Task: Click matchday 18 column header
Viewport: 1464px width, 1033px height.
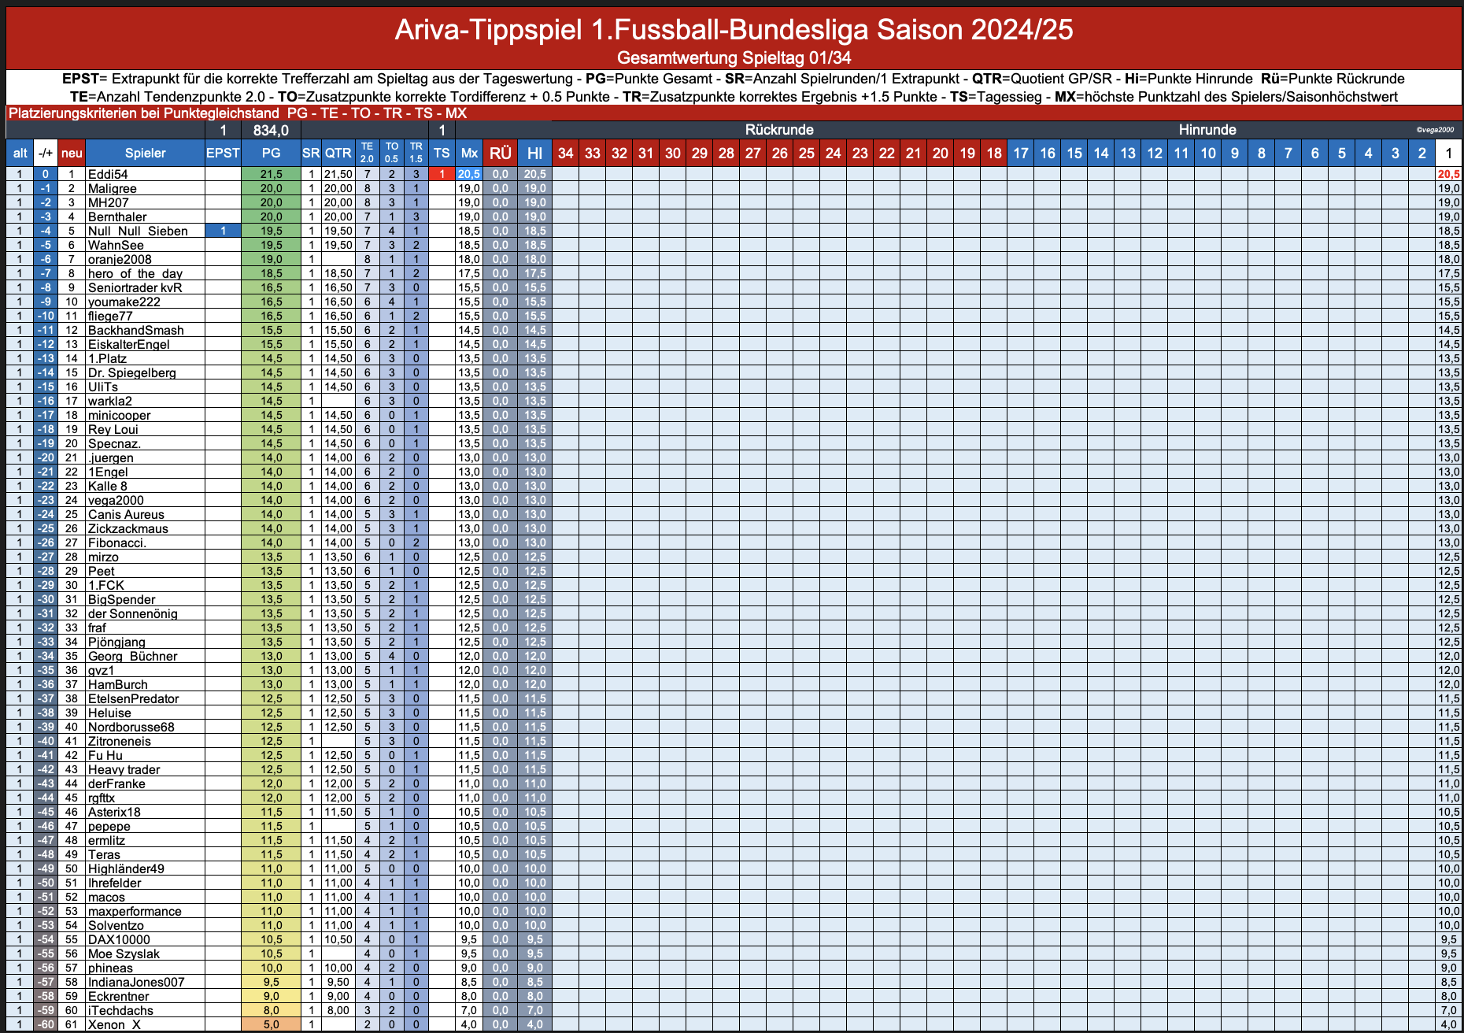Action: click(994, 153)
